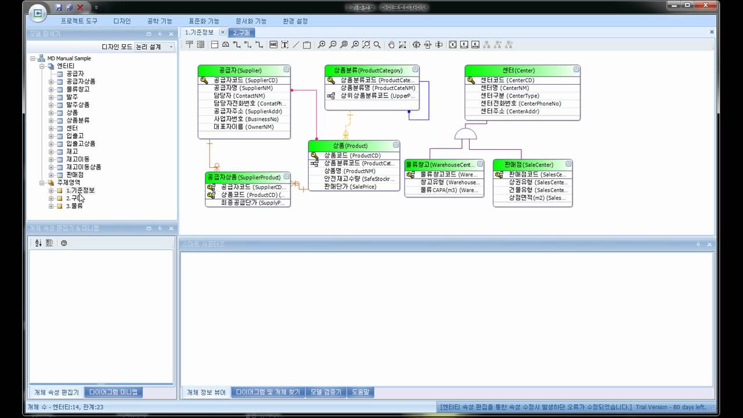Image resolution: width=743 pixels, height=418 pixels.
Task: Click the zoom to fit icon
Action: pyautogui.click(x=366, y=45)
